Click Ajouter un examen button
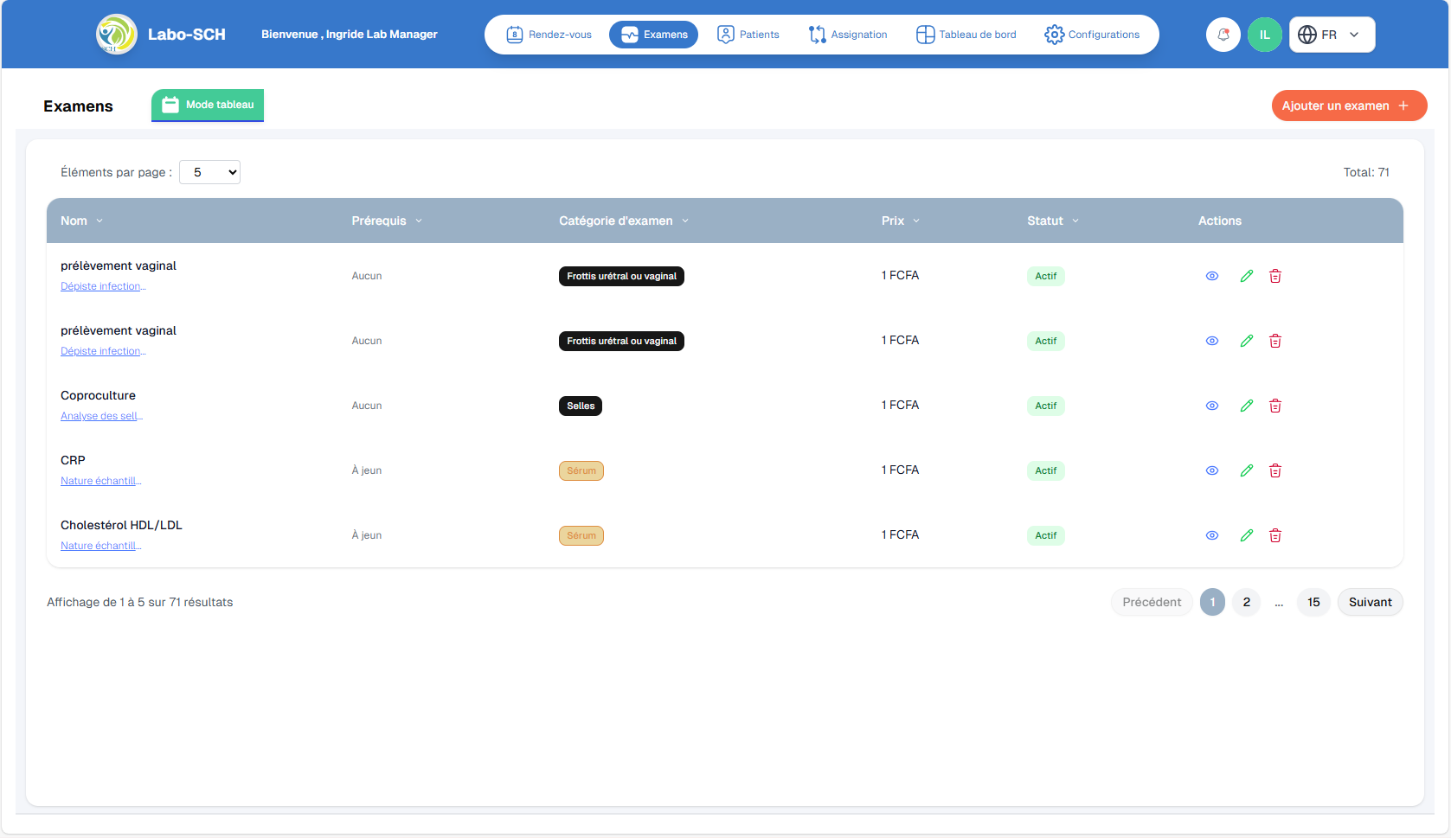Screen dimensions: 1451x838 (x=1348, y=106)
